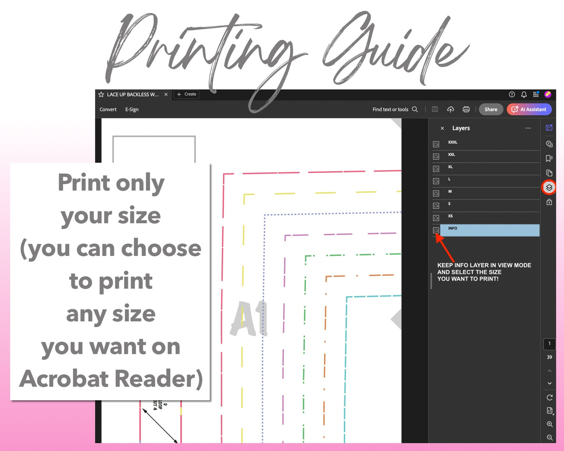Screen dimensions: 564x451
Task: Click the printer icon in toolbar
Action: point(466,110)
